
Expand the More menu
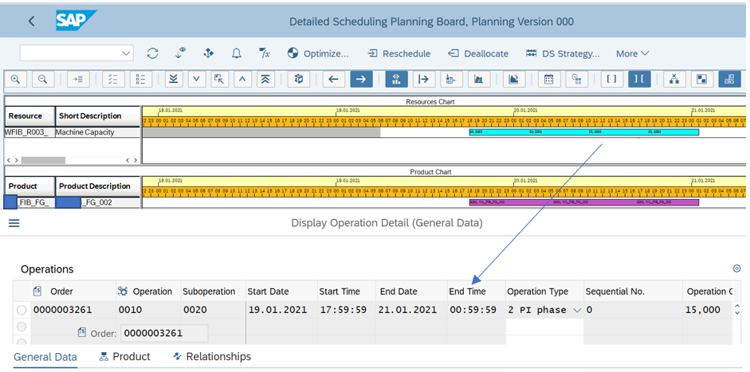pos(632,53)
